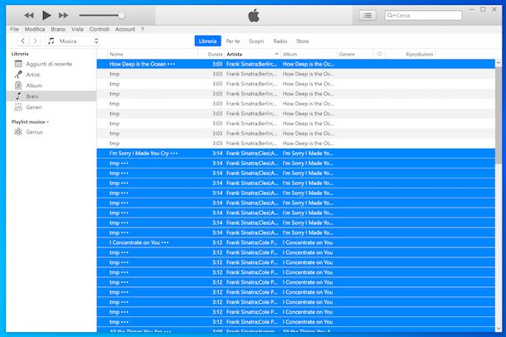Switch to the Per te tab

[x=233, y=42]
